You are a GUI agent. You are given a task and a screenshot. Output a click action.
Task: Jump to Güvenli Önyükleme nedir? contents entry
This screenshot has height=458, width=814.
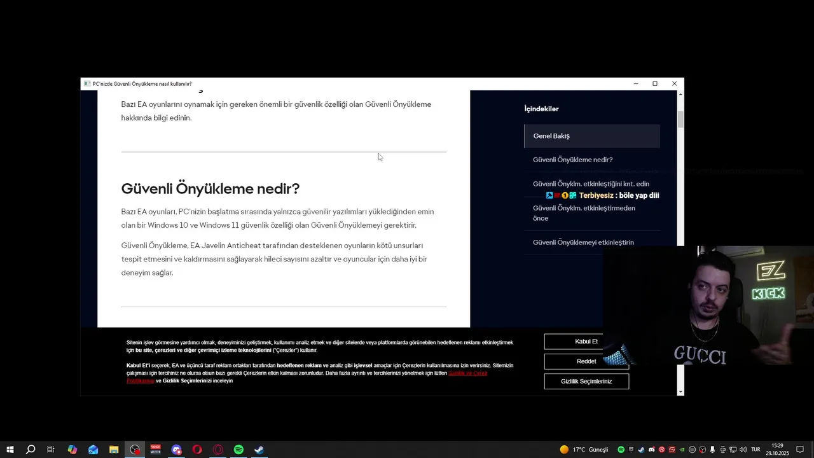click(572, 160)
